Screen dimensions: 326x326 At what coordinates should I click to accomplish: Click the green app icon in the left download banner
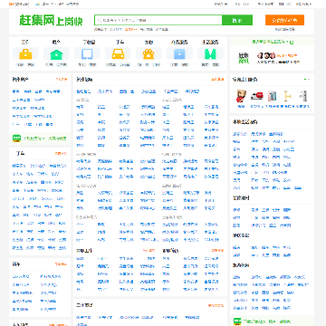pos(16,139)
